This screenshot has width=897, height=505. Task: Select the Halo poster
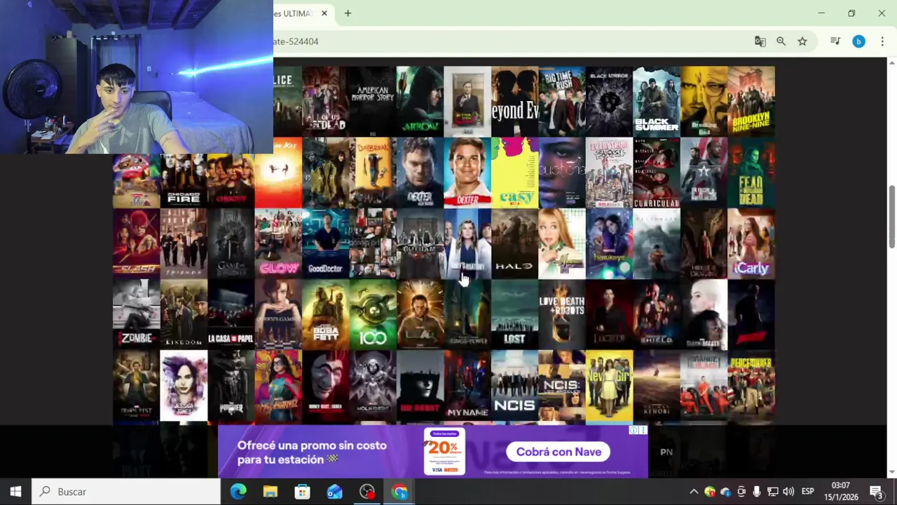coord(514,243)
